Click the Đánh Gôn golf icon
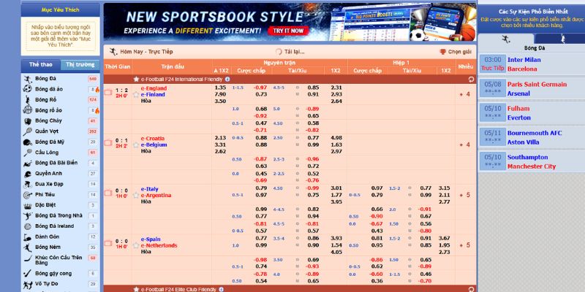The image size is (585, 292). tap(27, 237)
